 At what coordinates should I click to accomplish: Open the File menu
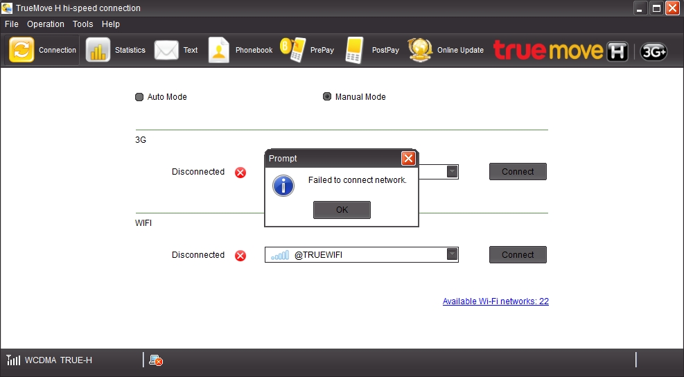click(11, 24)
